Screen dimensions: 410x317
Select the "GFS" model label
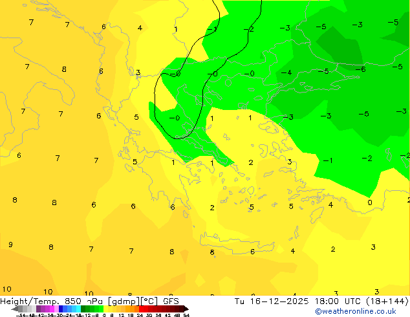(x=171, y=301)
